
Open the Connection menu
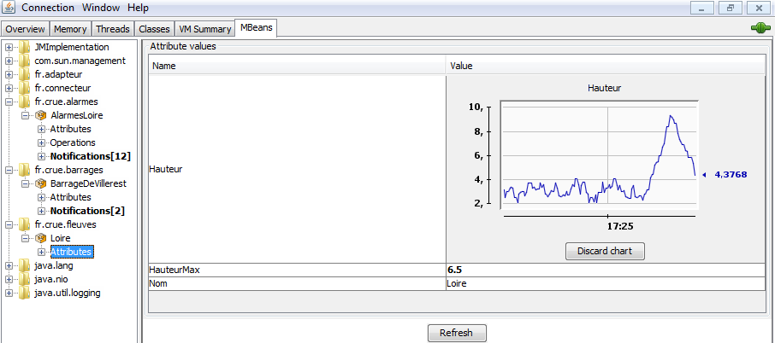point(49,7)
